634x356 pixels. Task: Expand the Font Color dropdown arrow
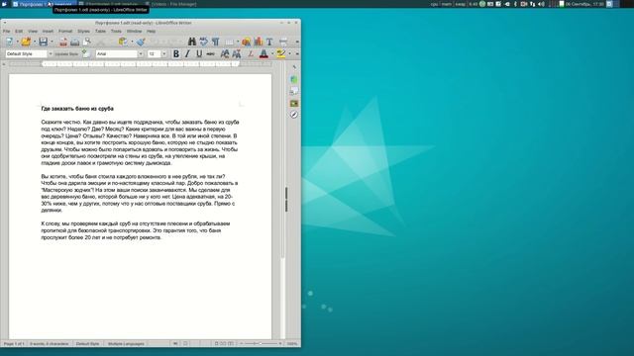(272, 53)
